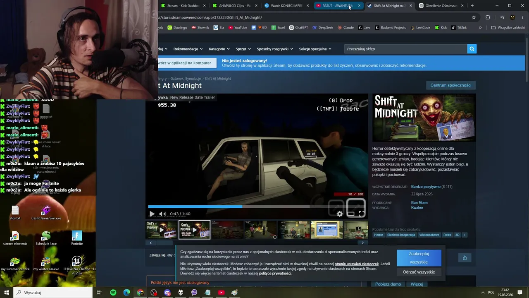Launch Spotify from the taskbar
Viewport: 529px width, 298px height.
113,293
